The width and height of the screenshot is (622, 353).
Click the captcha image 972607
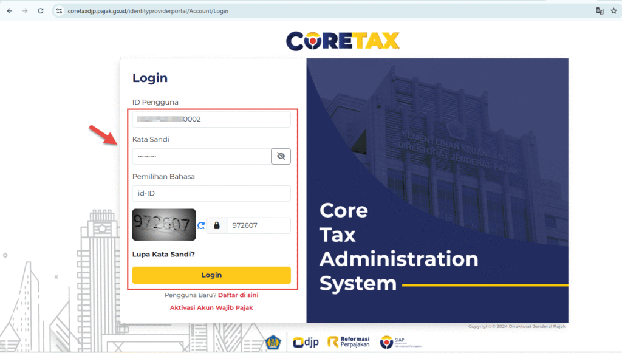164,225
